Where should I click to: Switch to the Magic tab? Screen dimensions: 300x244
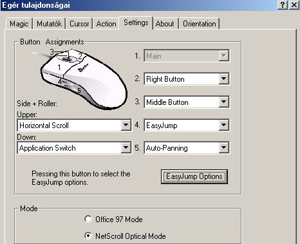19,24
